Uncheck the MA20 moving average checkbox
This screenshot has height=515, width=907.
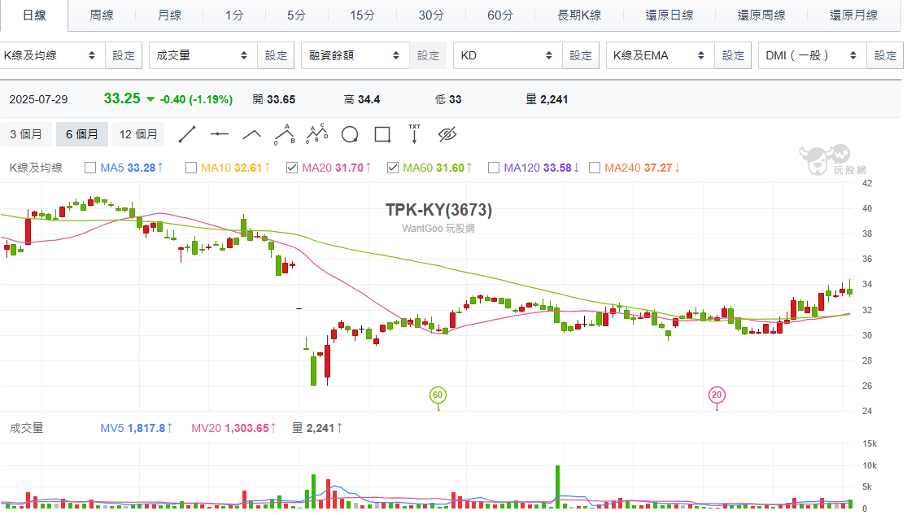[292, 168]
